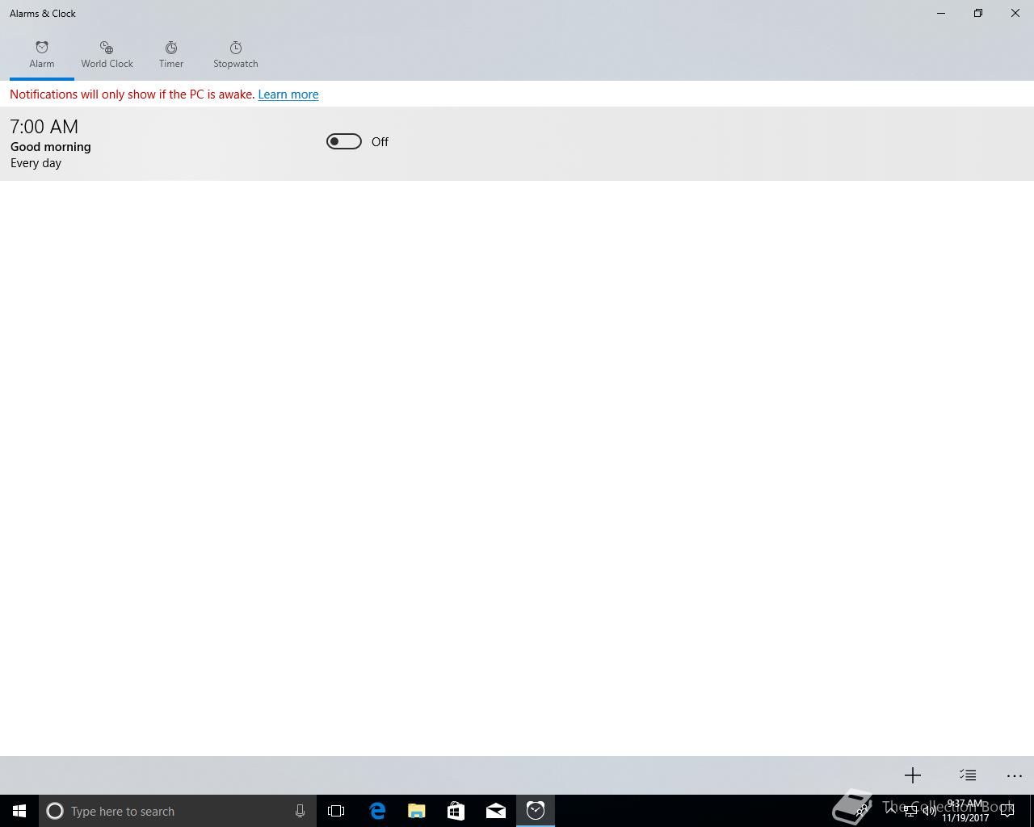The width and height of the screenshot is (1034, 827).
Task: Close the Alarms & Clock window
Action: click(1015, 13)
